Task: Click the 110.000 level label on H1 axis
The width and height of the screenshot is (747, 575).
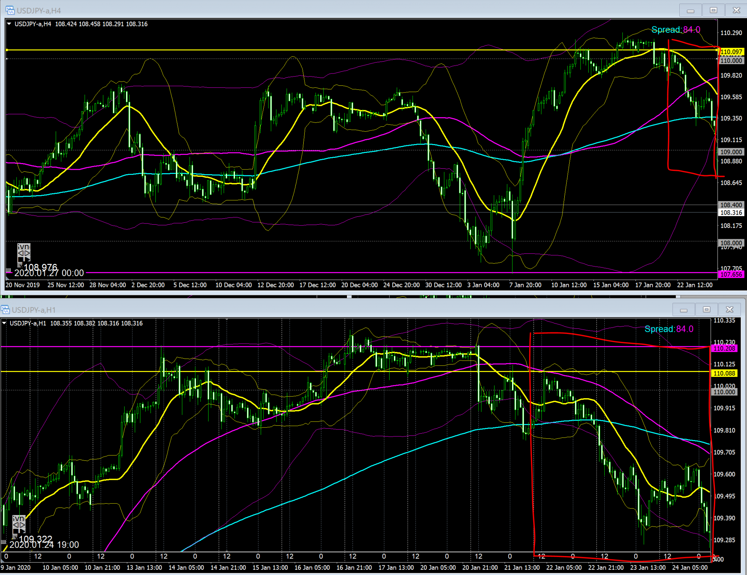Action: click(724, 392)
